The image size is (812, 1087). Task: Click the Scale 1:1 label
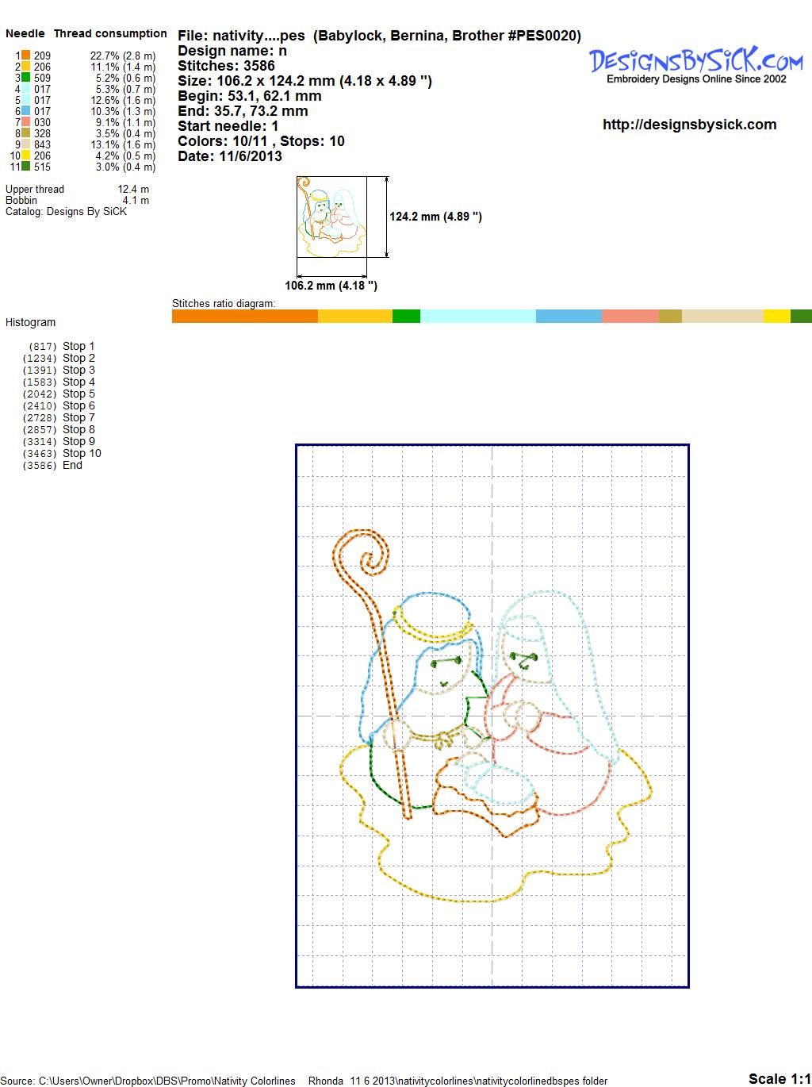[779, 1078]
